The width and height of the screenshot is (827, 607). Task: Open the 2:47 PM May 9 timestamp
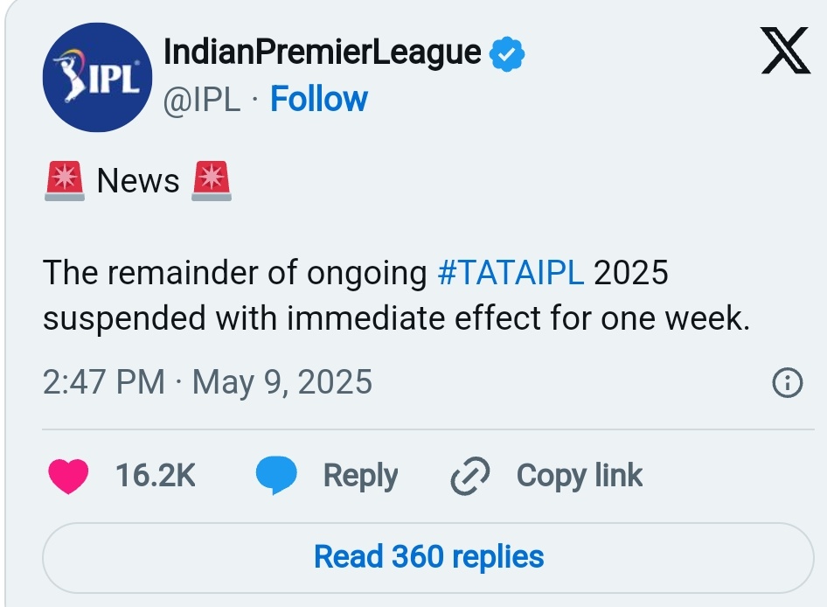[207, 382]
